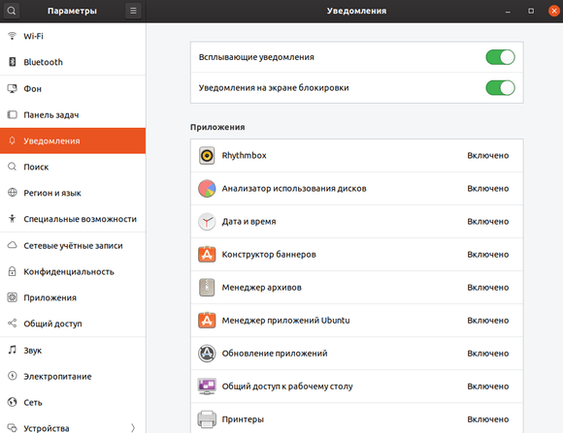Viewport: 563px width, 433px height.
Task: Click the Общий доступ к рабочему столу icon
Action: [207, 387]
